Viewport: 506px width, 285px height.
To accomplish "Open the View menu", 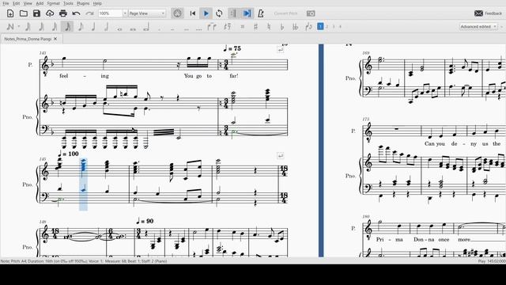I will pyautogui.click(x=28, y=3).
